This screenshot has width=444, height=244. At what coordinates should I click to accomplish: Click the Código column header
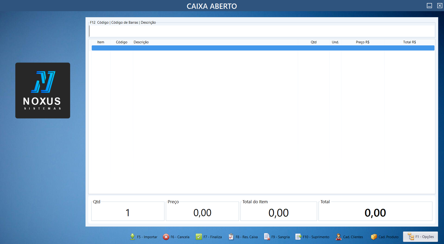tap(122, 42)
